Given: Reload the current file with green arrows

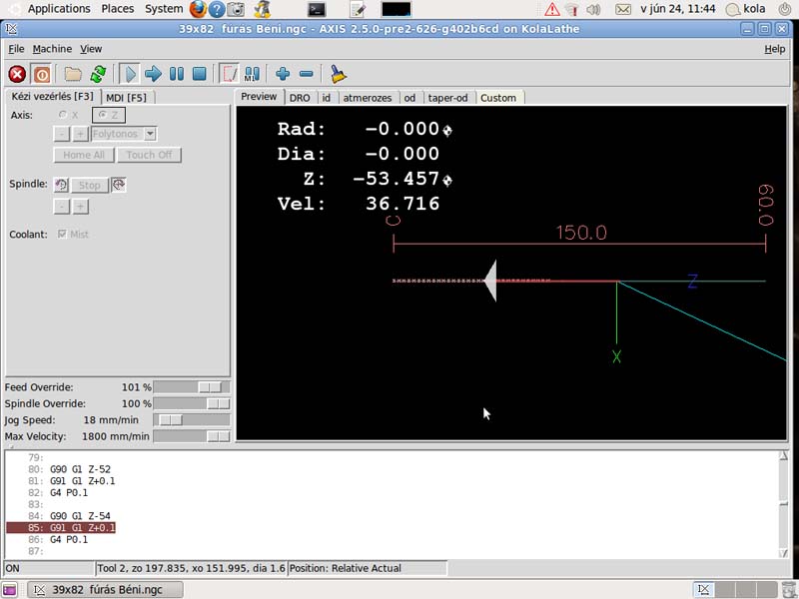Looking at the screenshot, I should (98, 74).
